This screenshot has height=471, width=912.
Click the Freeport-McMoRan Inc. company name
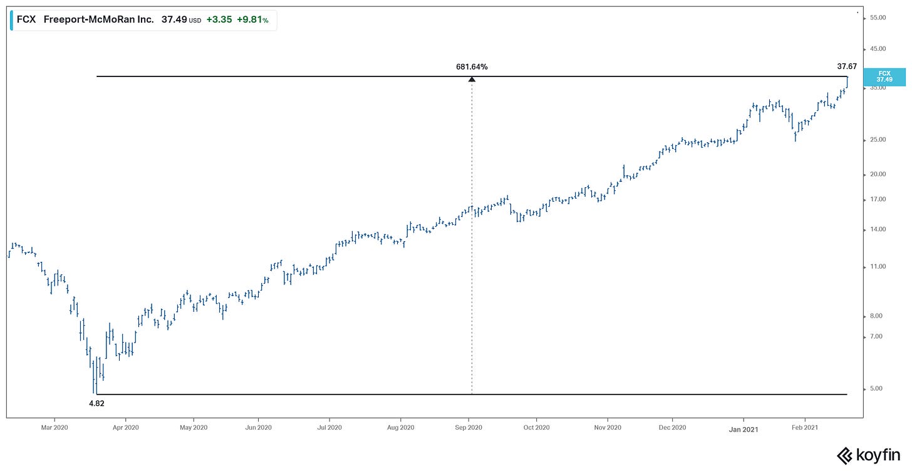point(99,20)
